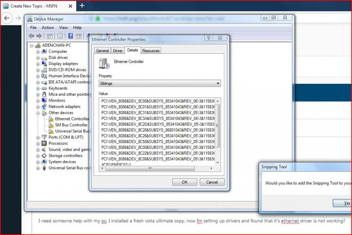This screenshot has height=235, width=352.
Task: Select the Monitors device icon
Action: (44, 101)
